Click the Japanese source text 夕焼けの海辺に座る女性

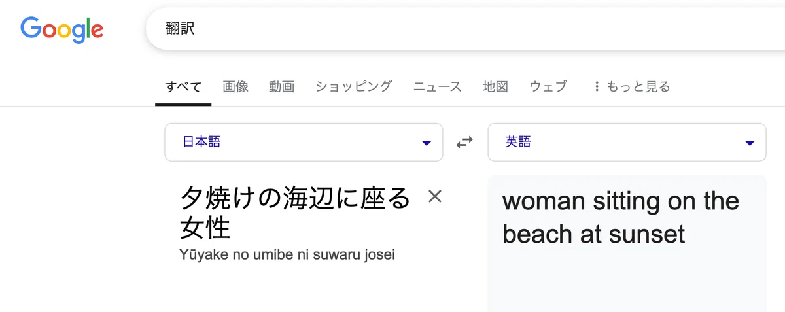point(295,213)
